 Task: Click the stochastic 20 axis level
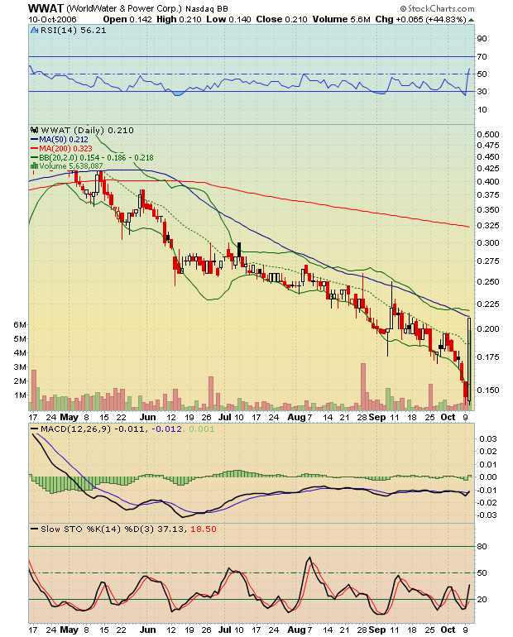[x=482, y=599]
